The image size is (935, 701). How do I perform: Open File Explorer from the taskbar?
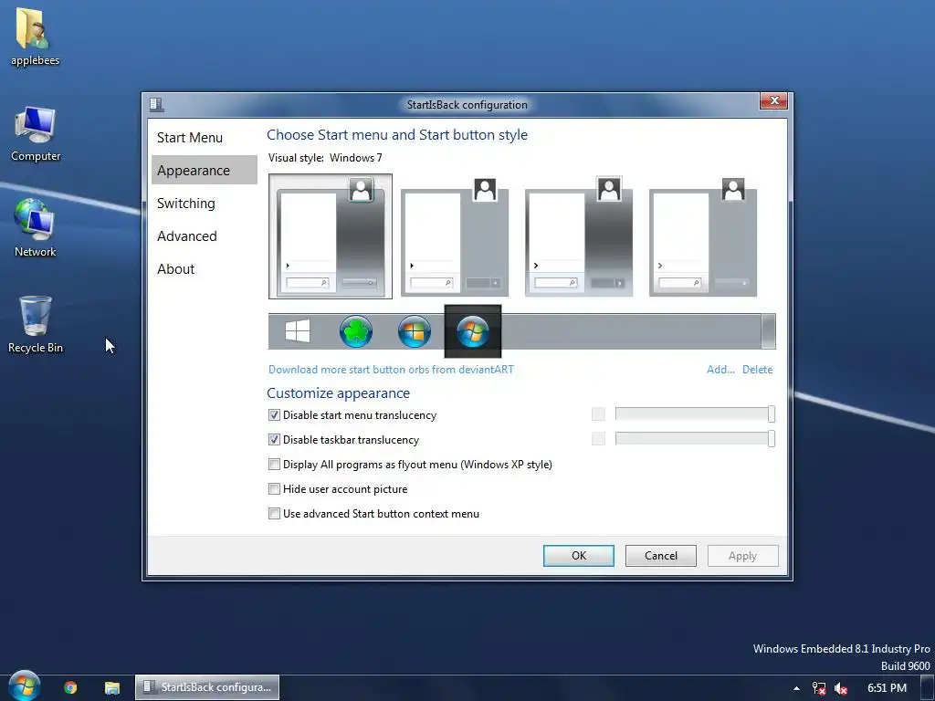pos(112,687)
